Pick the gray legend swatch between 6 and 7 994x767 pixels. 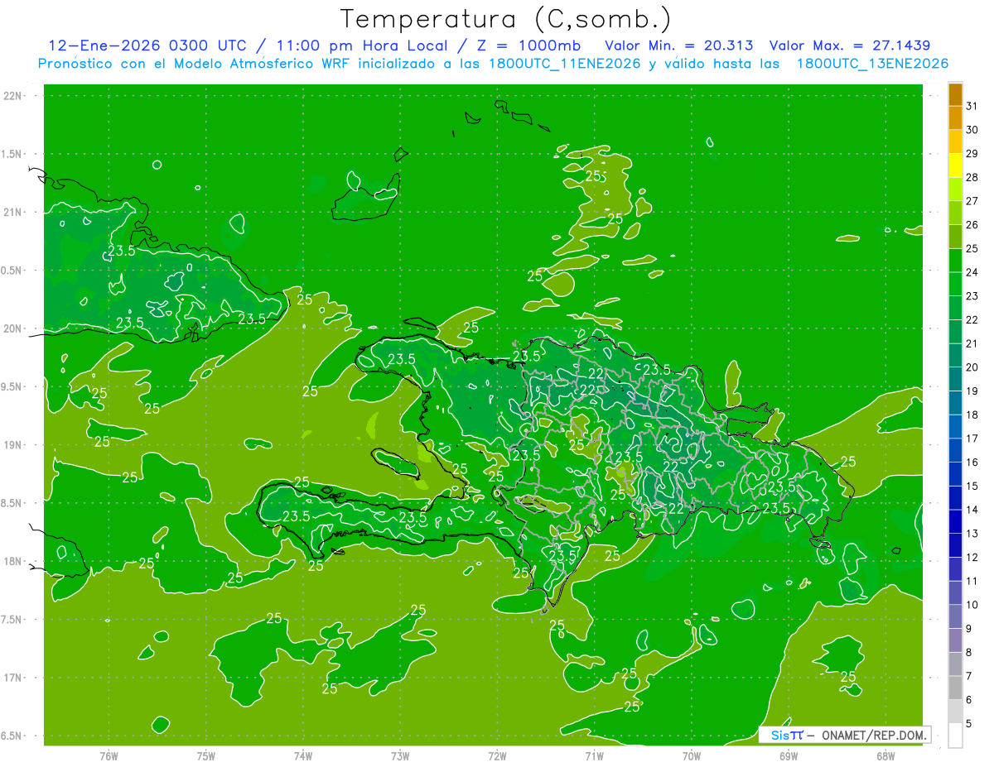(x=955, y=688)
